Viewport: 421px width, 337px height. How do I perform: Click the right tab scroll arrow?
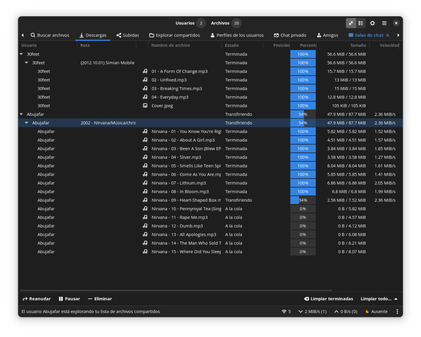point(398,35)
